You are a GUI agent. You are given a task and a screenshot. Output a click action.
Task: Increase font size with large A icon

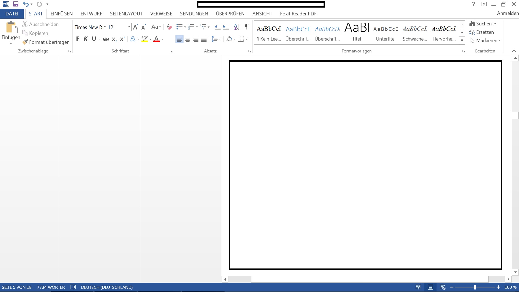[x=135, y=27]
